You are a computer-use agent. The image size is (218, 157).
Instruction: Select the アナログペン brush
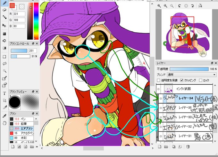(21, 133)
